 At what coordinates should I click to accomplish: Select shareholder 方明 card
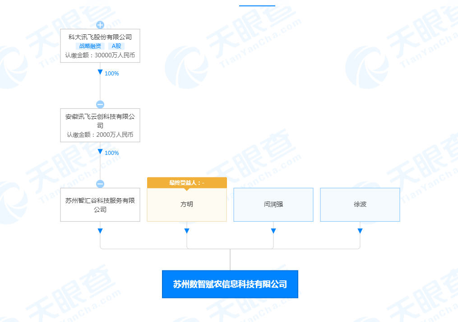click(187, 205)
